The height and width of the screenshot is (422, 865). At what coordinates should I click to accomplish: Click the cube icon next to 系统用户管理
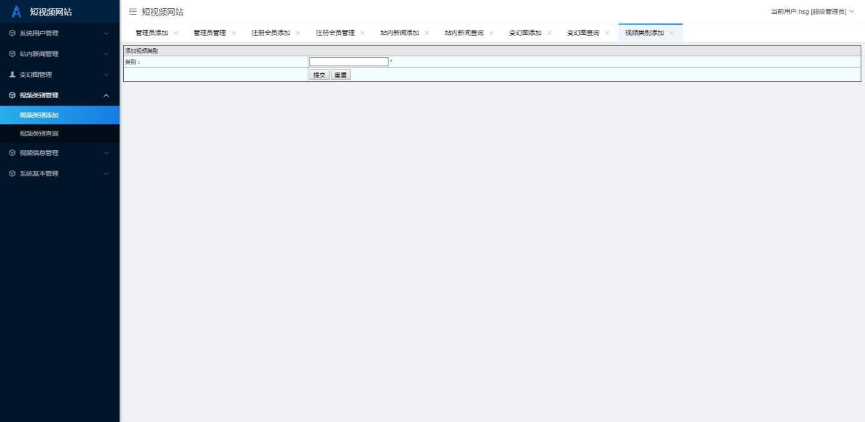tap(13, 33)
